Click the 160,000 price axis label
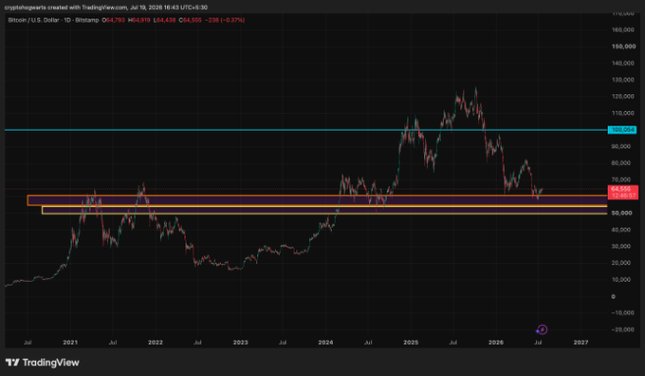This screenshot has height=376, width=645. coord(623,29)
